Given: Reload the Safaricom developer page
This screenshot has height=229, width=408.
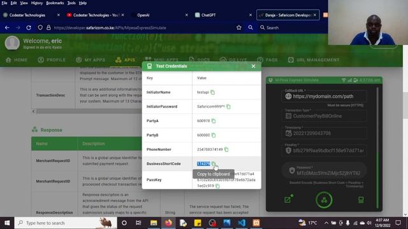Looking at the screenshot, I should (29, 27).
